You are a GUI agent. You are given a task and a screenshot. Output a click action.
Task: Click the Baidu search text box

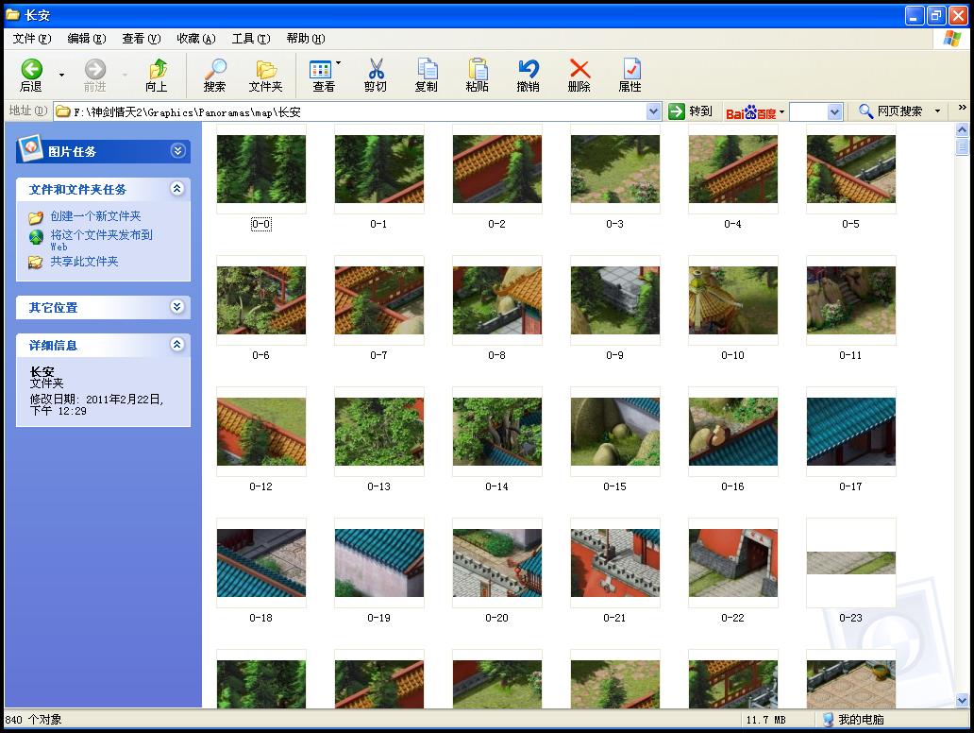(x=809, y=111)
